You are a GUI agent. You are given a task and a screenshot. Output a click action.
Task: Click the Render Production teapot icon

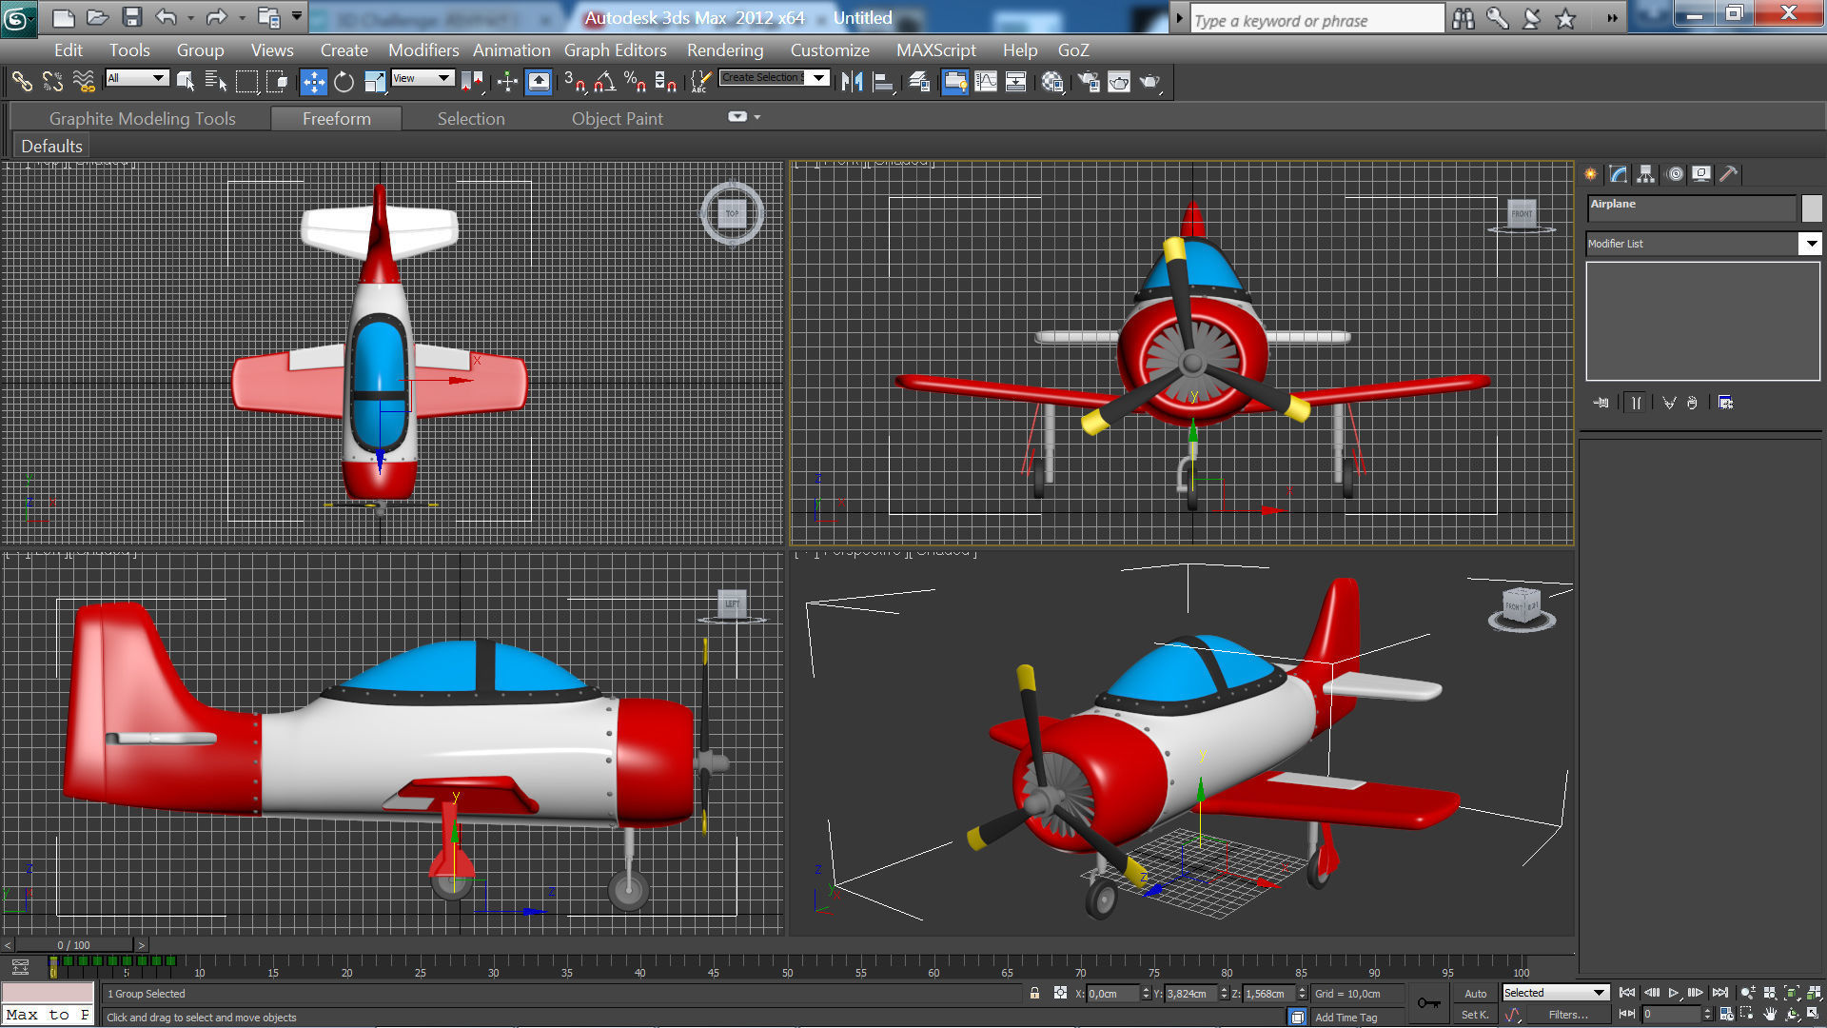pos(1149,82)
